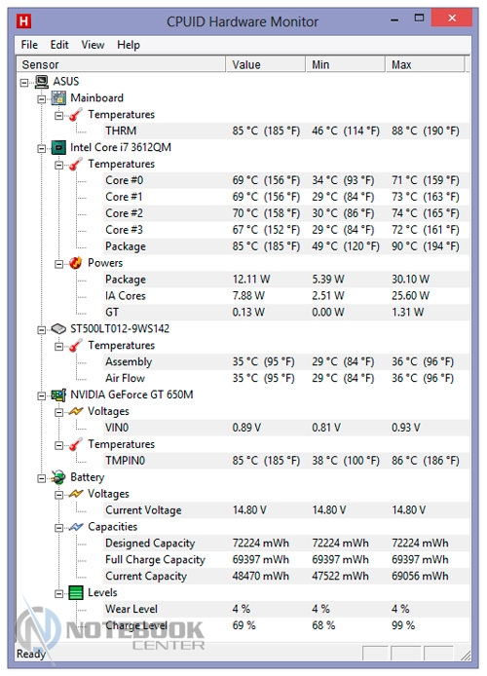Collapse the NVIDIA GeForce GT 650M node

41,395
